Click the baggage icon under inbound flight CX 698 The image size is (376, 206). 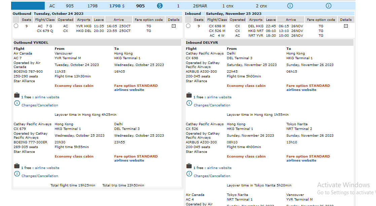pyautogui.click(x=189, y=96)
